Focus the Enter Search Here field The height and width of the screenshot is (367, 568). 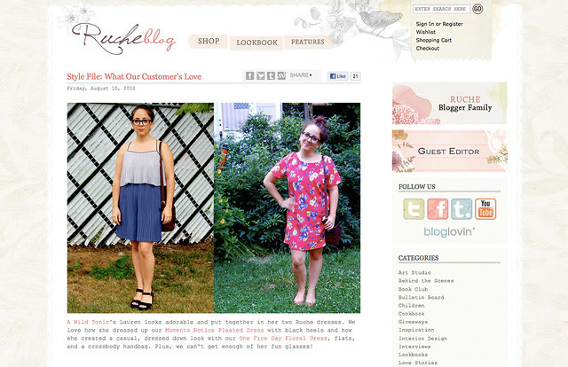tap(442, 9)
